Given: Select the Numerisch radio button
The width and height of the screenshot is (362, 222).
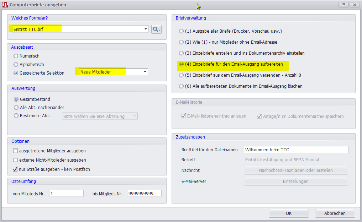Looking at the screenshot, I should pos(16,56).
